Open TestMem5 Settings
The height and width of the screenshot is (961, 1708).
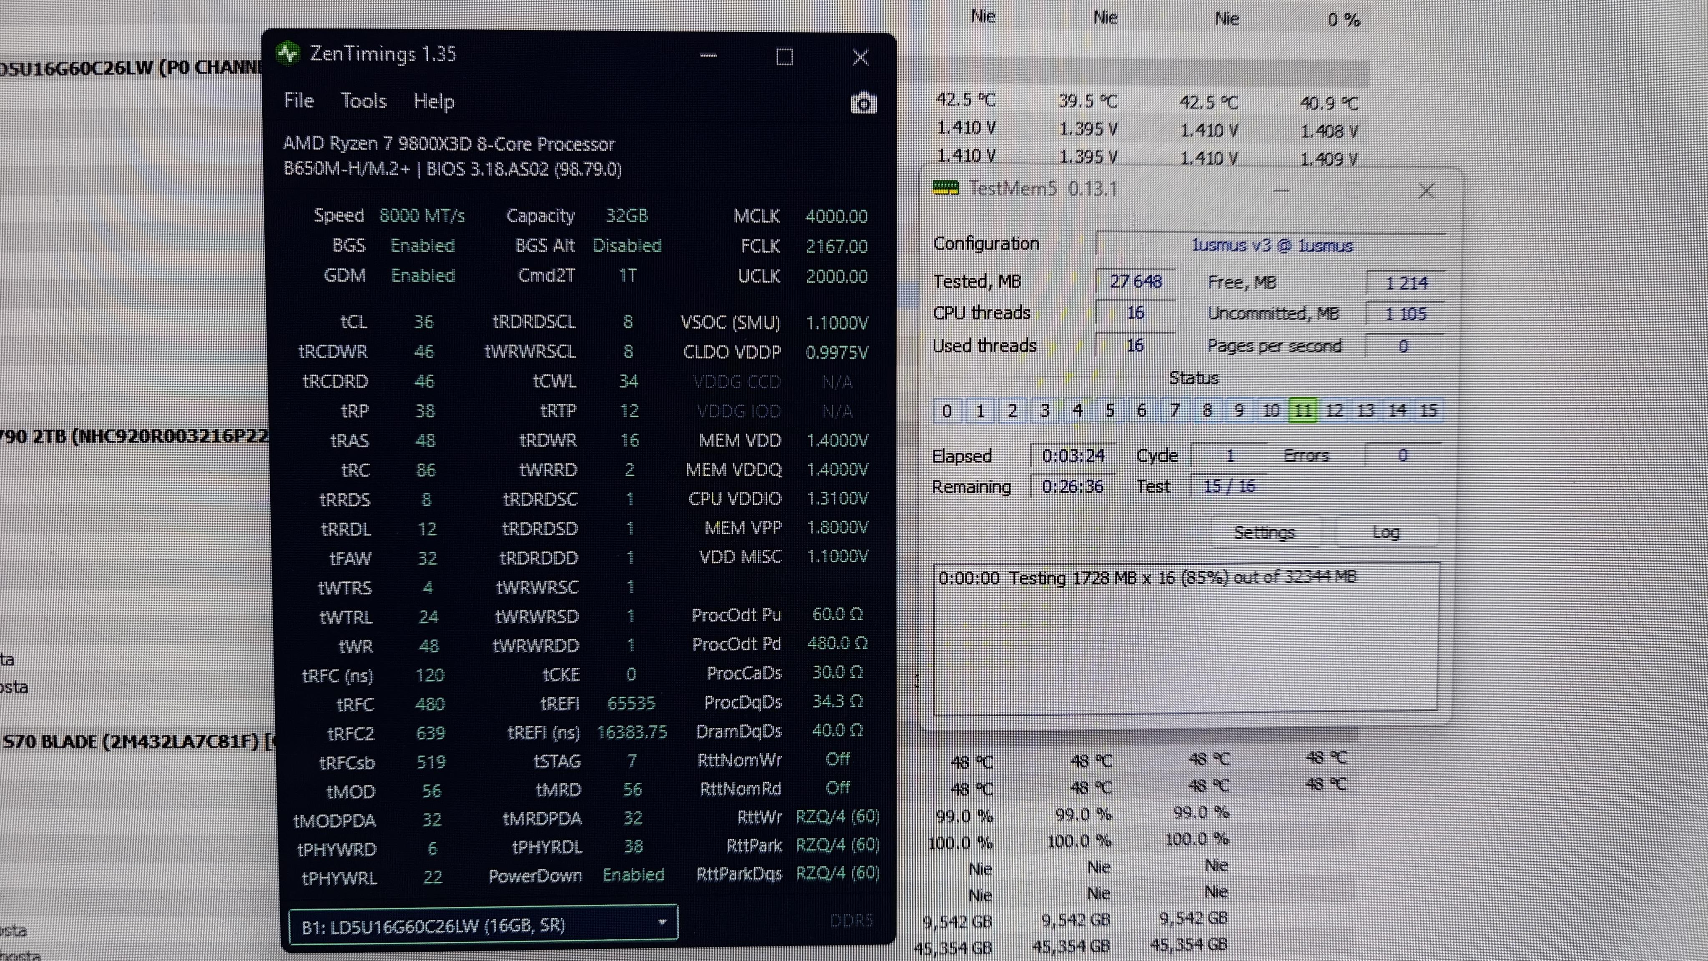[x=1264, y=533]
